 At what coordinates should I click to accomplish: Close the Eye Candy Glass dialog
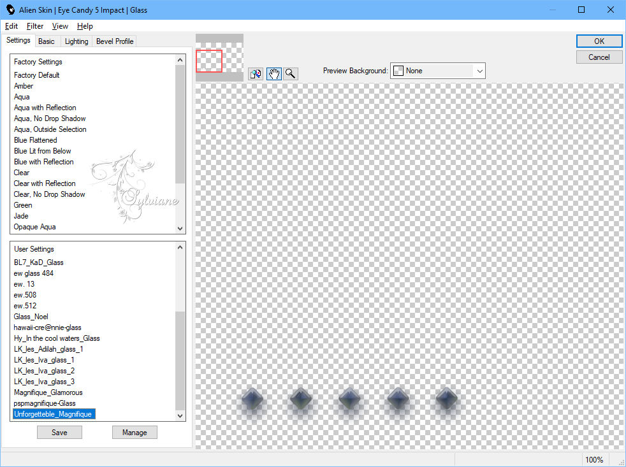[611, 10]
